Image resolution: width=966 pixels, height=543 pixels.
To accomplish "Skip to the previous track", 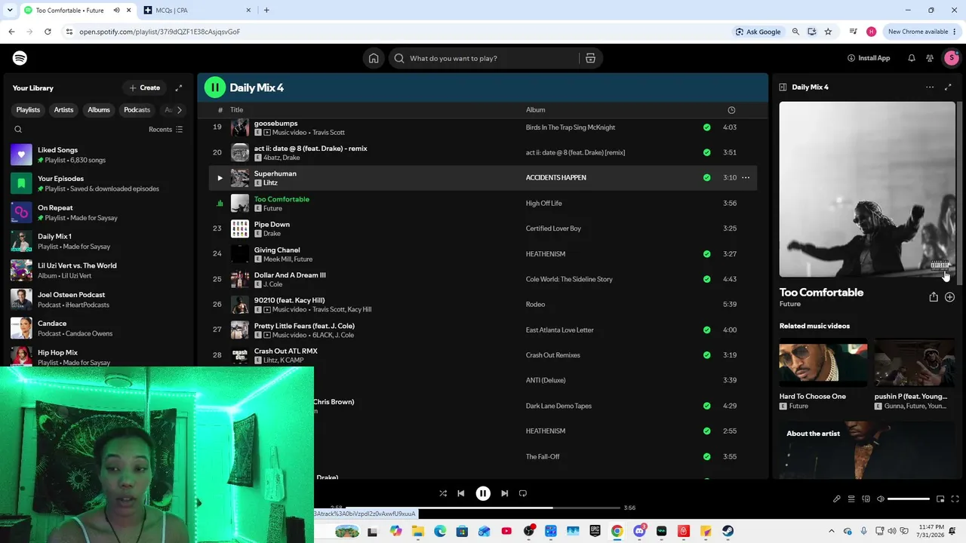I will [x=461, y=493].
